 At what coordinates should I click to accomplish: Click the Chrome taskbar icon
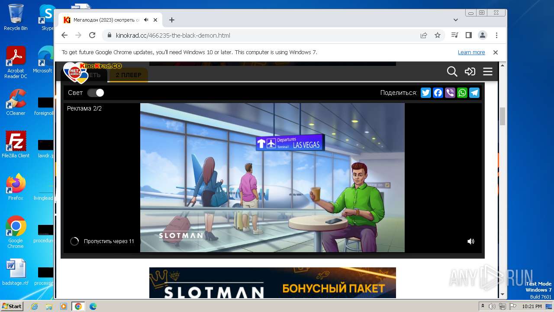(x=78, y=306)
